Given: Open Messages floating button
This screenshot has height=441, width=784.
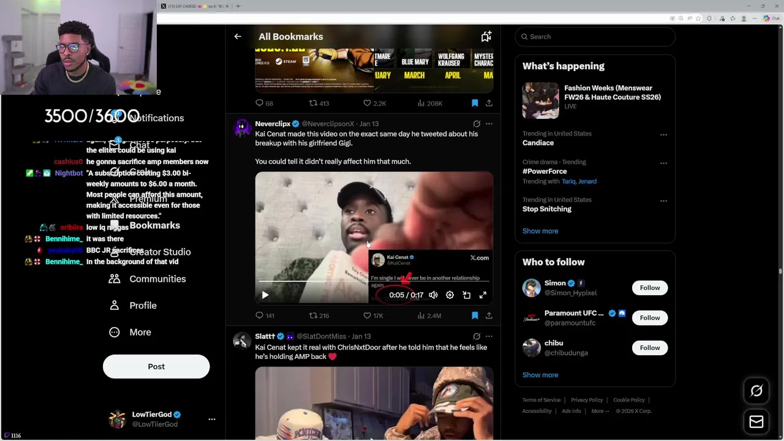Looking at the screenshot, I should click(756, 422).
